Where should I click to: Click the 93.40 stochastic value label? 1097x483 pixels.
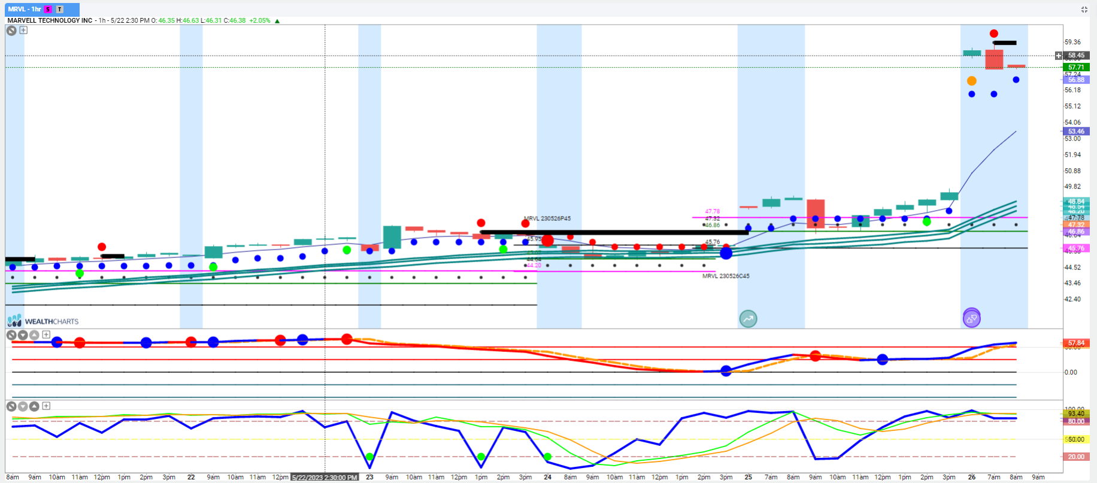pos(1076,414)
